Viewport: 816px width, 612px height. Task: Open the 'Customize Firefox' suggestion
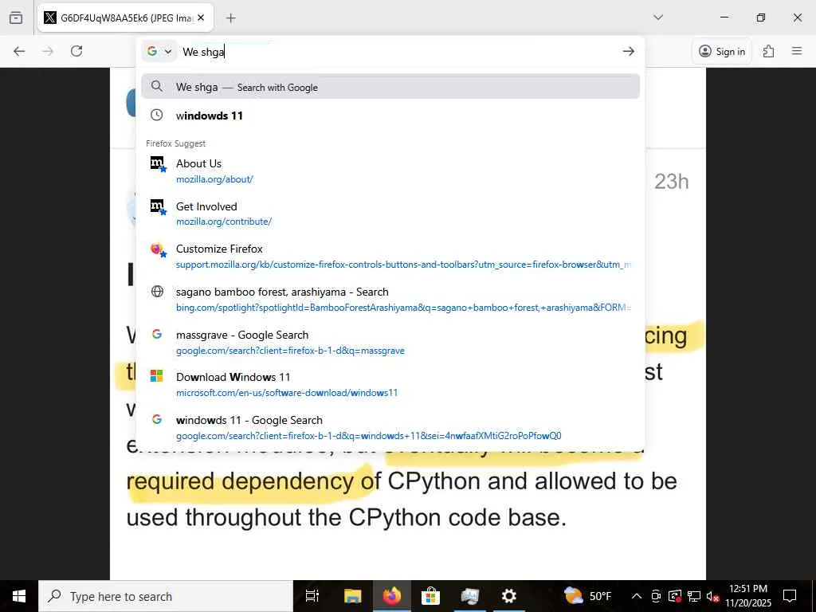click(390, 256)
